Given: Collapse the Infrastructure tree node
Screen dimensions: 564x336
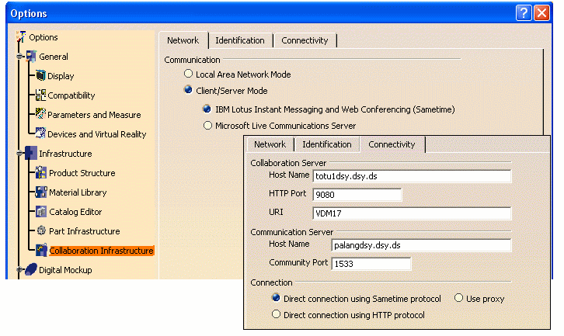Looking at the screenshot, I should pos(19,154).
